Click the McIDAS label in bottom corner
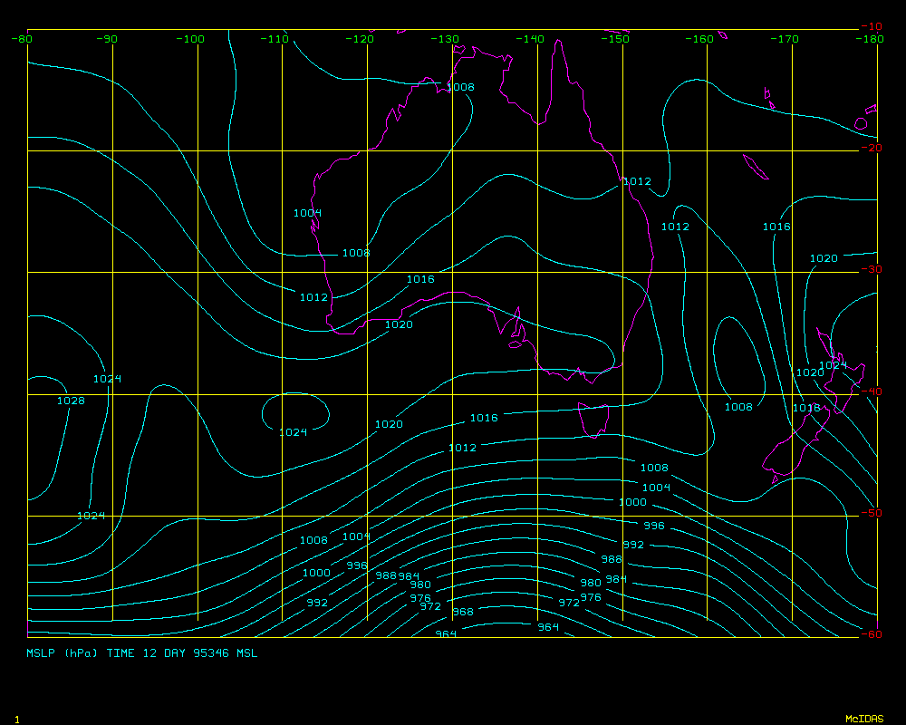The height and width of the screenshot is (725, 906). click(x=864, y=719)
